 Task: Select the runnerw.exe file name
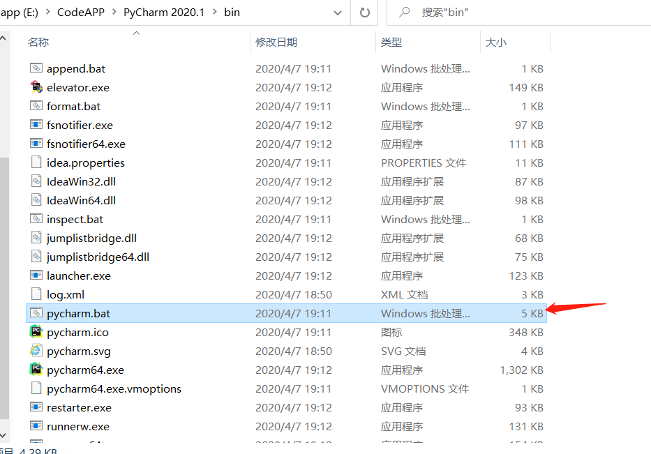pos(78,427)
